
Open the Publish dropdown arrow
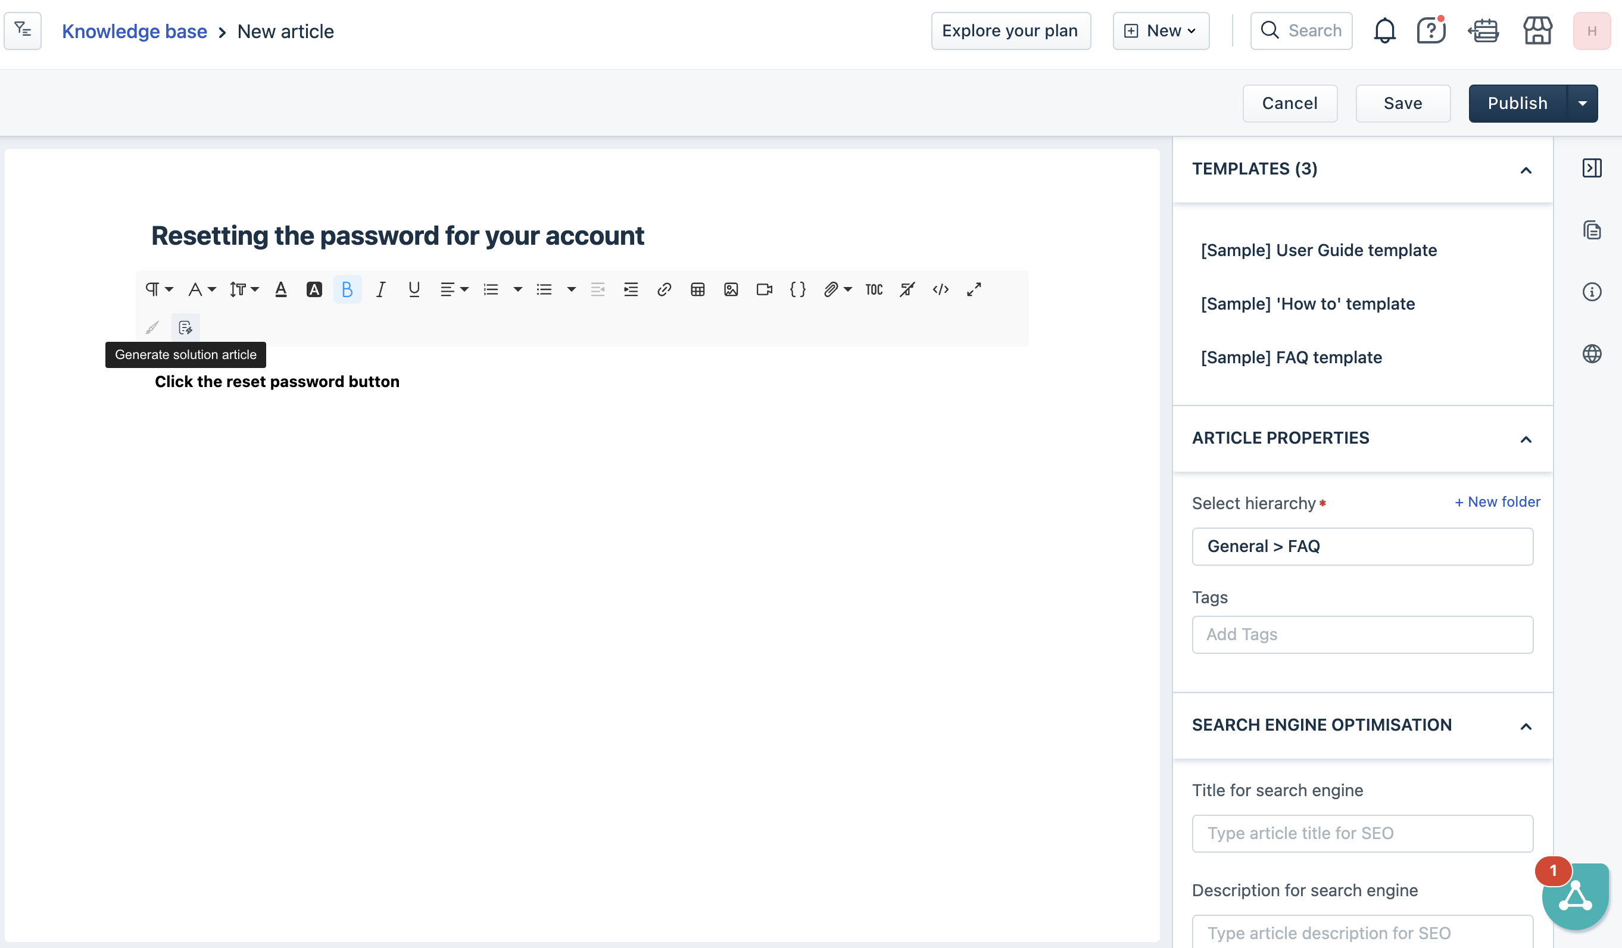(1582, 104)
